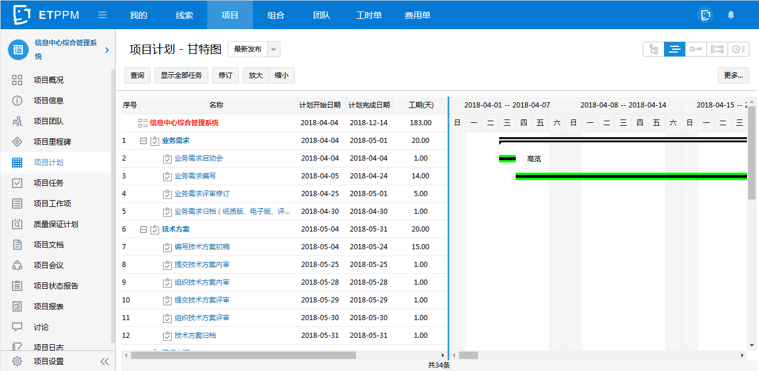This screenshot has height=371, width=759.
Task: Collapse the sidebar with double-chevron icon
Action: pyautogui.click(x=104, y=361)
